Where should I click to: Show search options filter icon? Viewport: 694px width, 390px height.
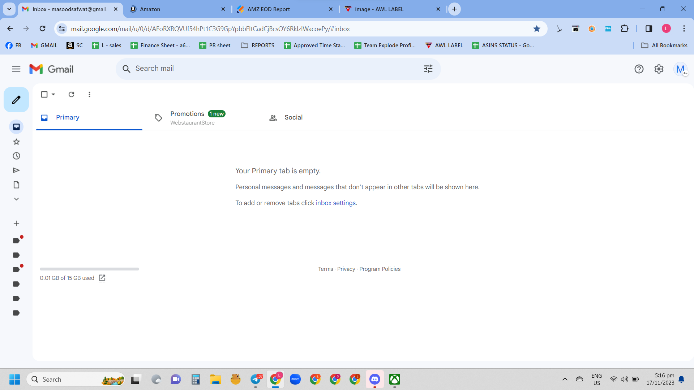tap(428, 69)
